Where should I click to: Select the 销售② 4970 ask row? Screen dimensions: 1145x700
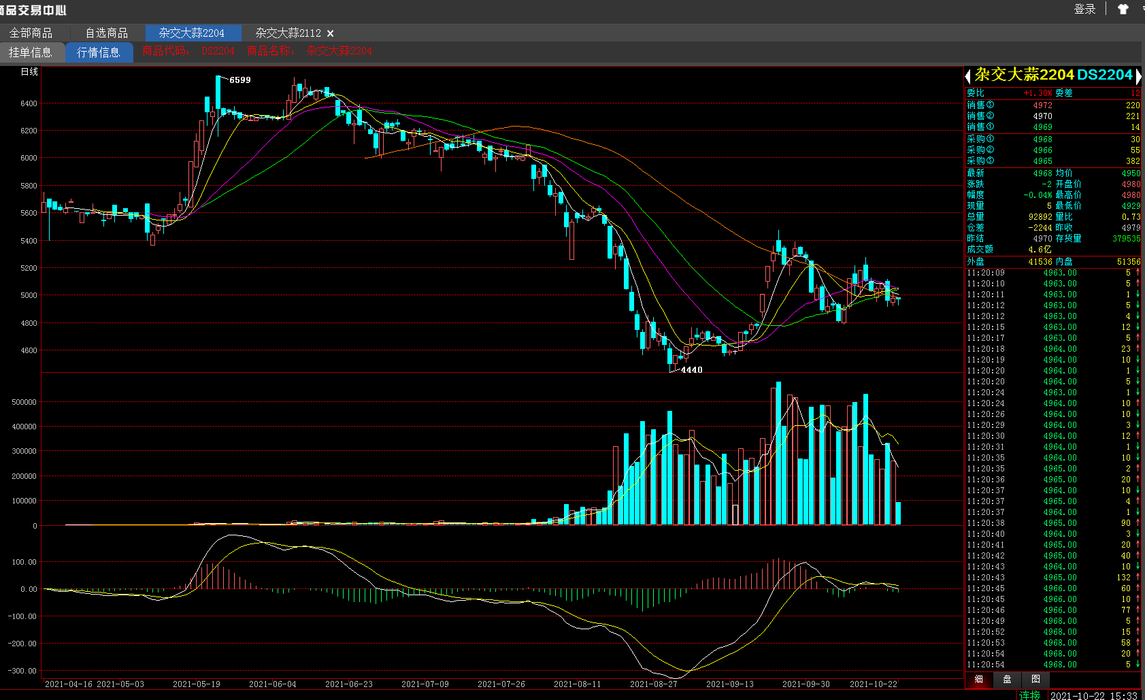[x=1053, y=116]
